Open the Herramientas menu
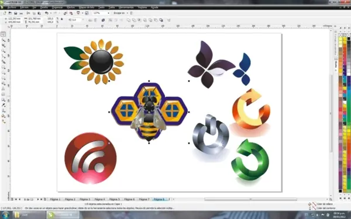 click(126, 8)
